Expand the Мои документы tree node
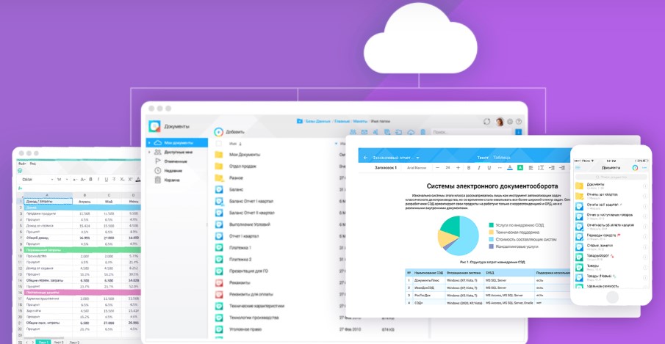 [x=149, y=143]
